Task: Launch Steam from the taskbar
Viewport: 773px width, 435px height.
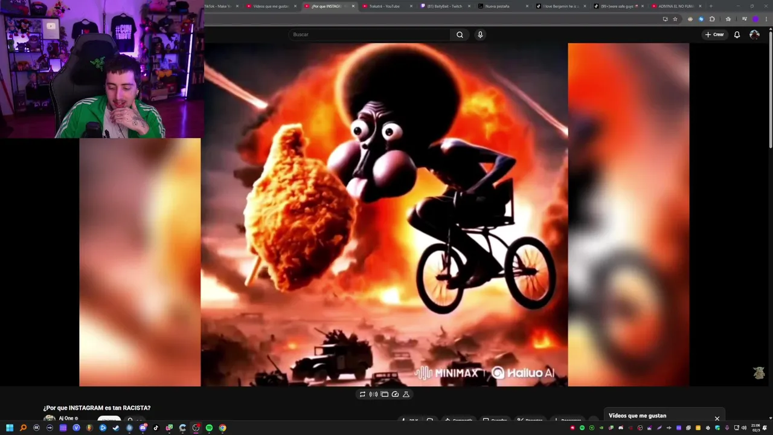Action: (116, 428)
